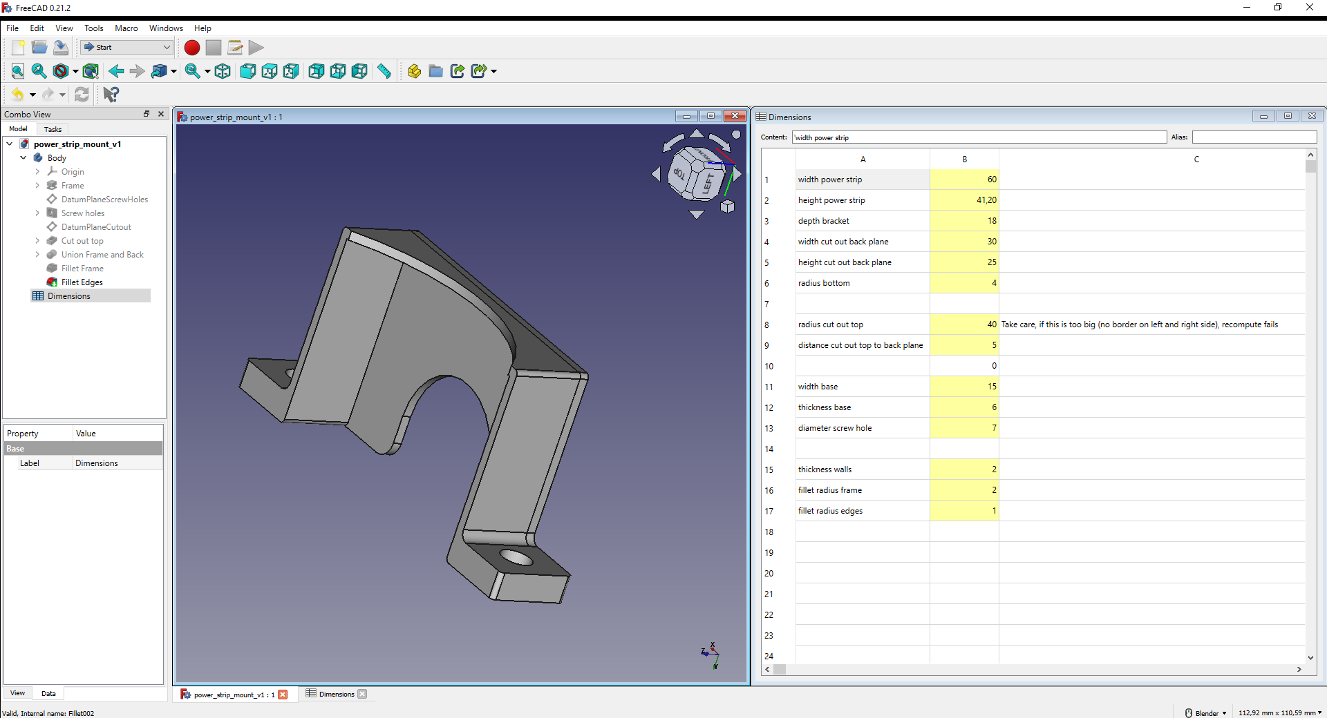Viewport: 1327px width, 718px height.
Task: Open the File menu
Action: (12, 28)
